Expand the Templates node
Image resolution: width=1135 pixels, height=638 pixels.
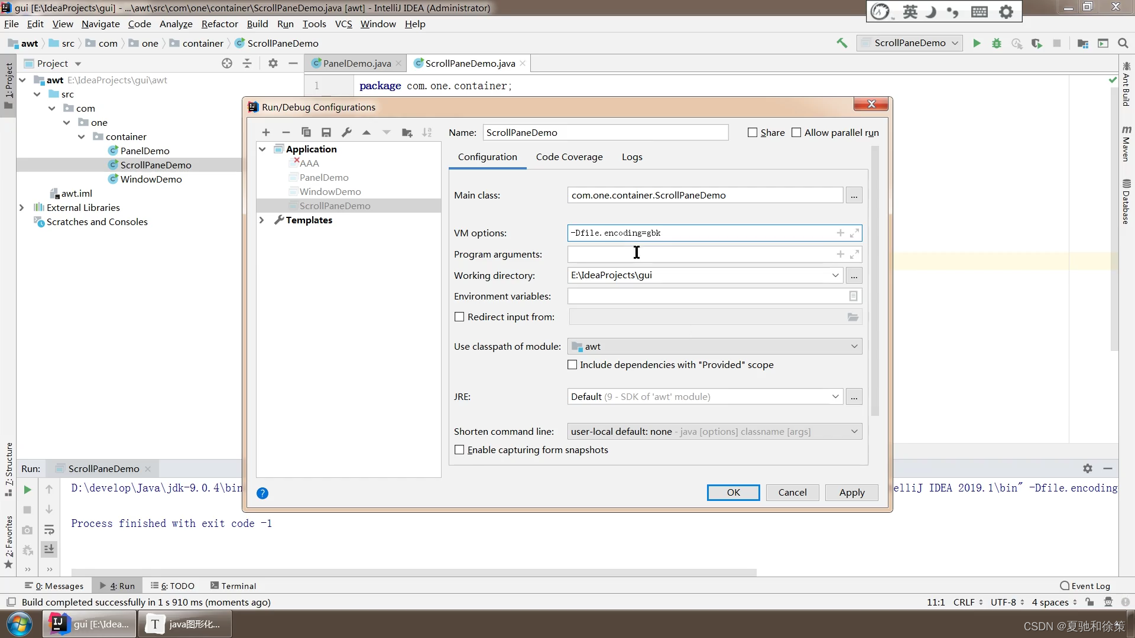pyautogui.click(x=262, y=220)
